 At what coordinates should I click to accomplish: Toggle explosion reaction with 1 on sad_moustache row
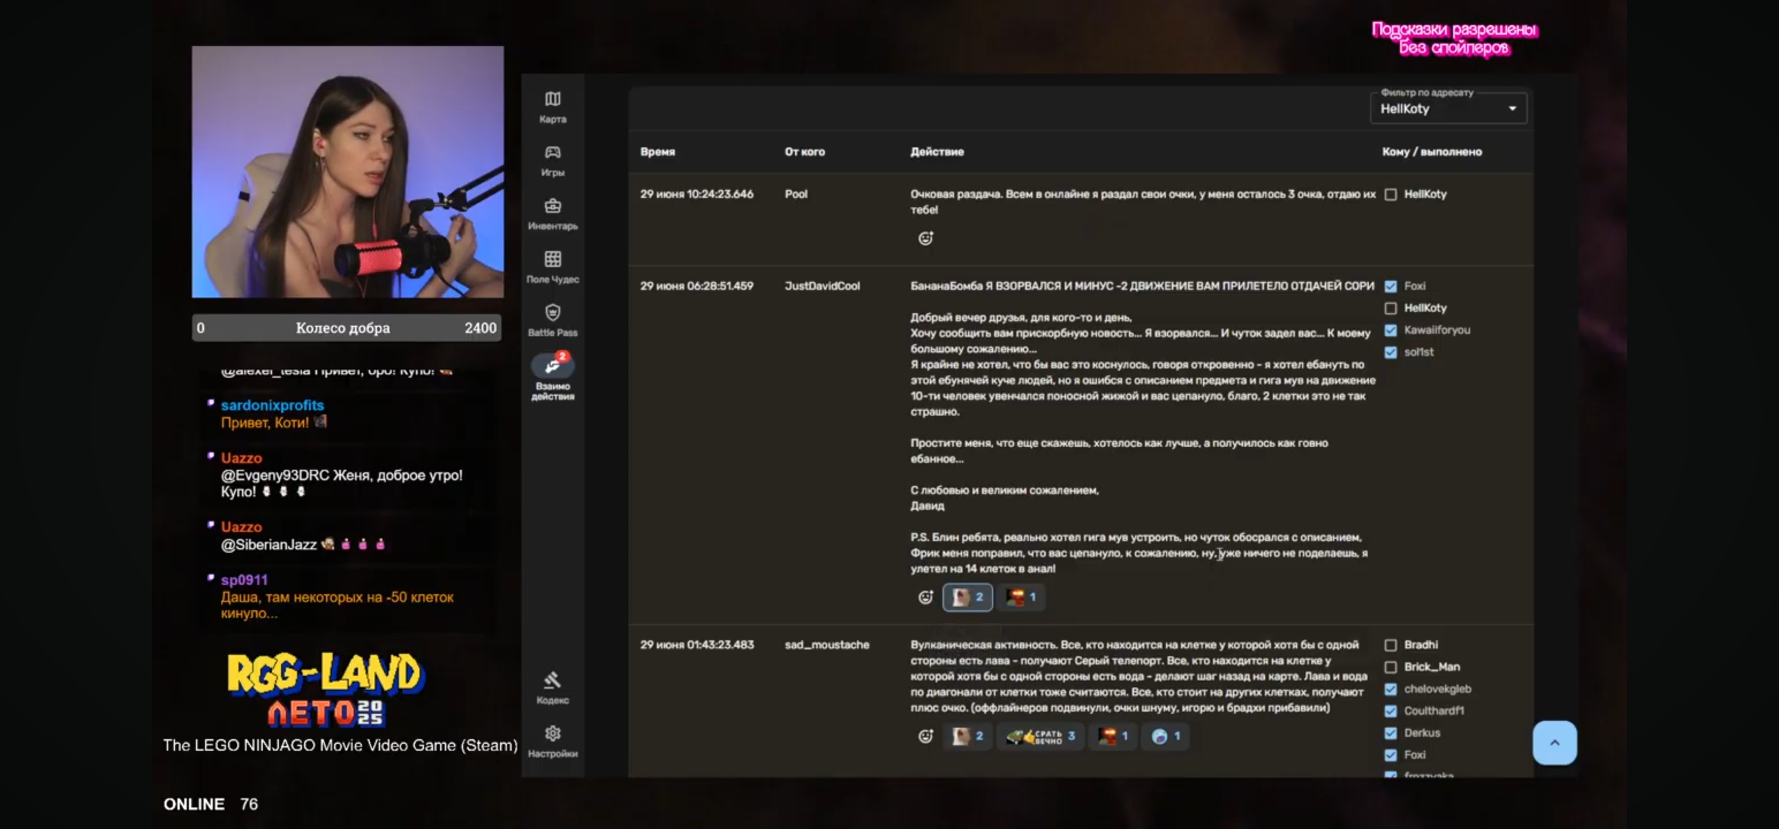coord(1113,736)
